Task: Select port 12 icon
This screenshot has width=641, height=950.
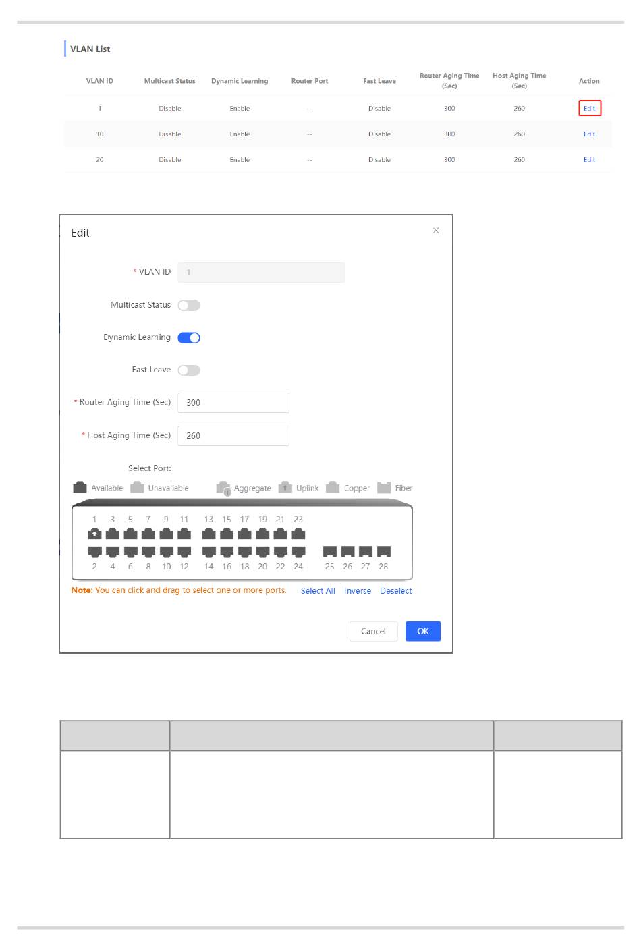Action: 184,551
